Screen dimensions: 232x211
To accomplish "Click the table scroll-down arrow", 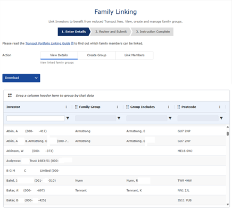I will pyautogui.click(x=228, y=205).
